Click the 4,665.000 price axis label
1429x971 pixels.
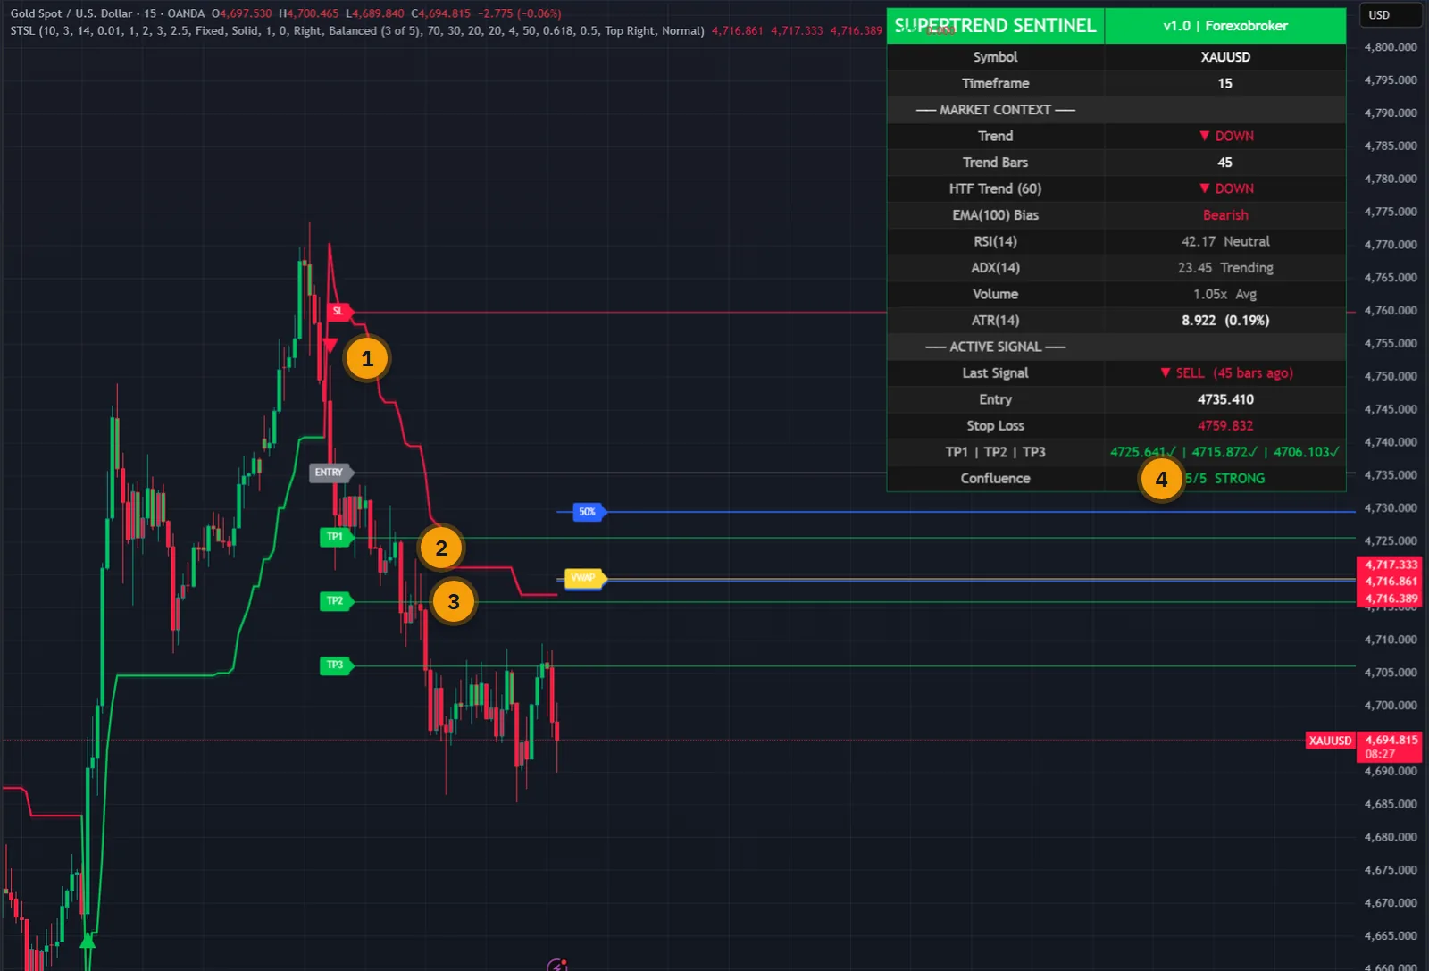coord(1391,936)
